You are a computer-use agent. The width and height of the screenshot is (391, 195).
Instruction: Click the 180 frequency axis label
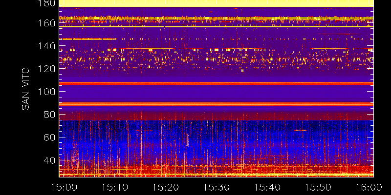pos(46,3)
